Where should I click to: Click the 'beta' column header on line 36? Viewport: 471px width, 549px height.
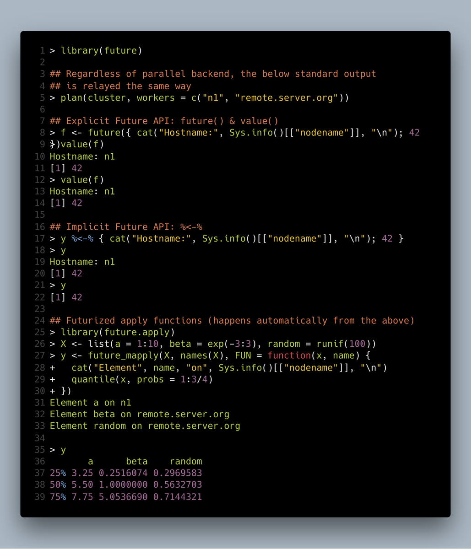pyautogui.click(x=137, y=461)
